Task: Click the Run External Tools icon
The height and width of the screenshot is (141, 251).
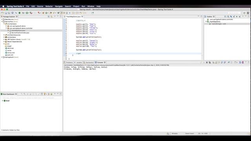Action: [x=31, y=13]
